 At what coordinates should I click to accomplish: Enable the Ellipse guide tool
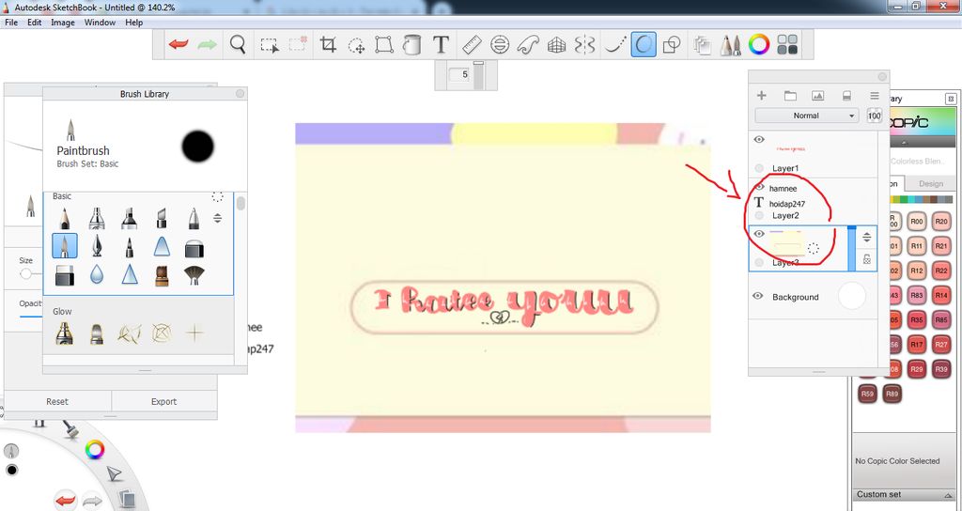point(500,45)
